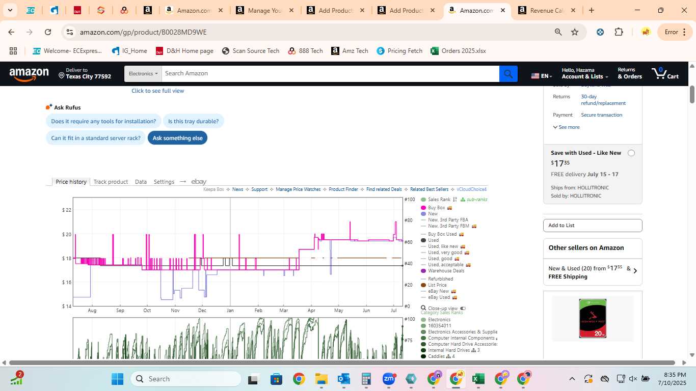Open the Chrome tab search dropdown

[10, 10]
